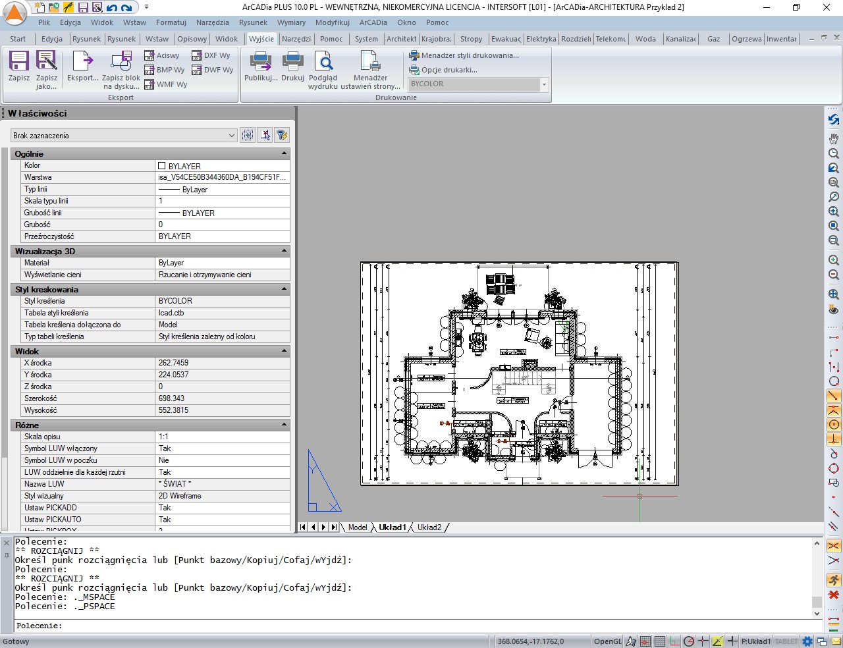Toggle the grid display icon in status bar

[660, 641]
